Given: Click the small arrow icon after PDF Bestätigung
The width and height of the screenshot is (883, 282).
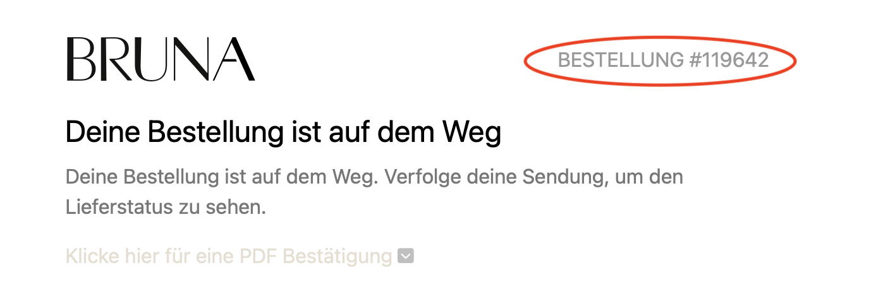Looking at the screenshot, I should (x=406, y=257).
